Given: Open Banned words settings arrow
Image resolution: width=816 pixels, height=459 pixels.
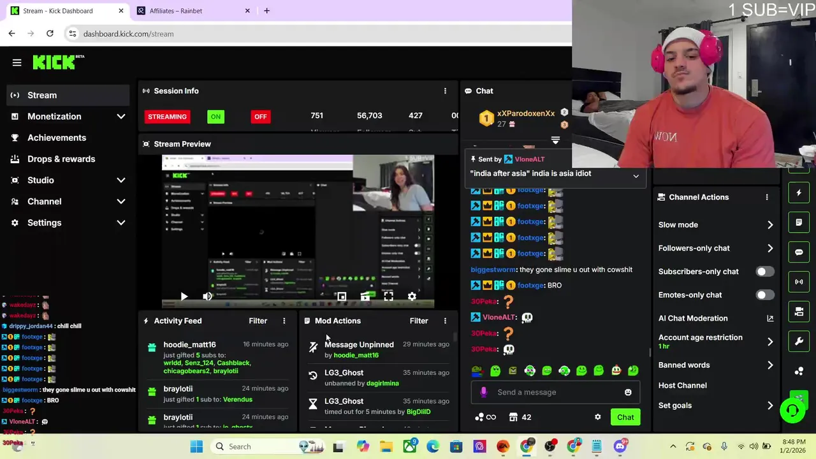Looking at the screenshot, I should click(770, 365).
